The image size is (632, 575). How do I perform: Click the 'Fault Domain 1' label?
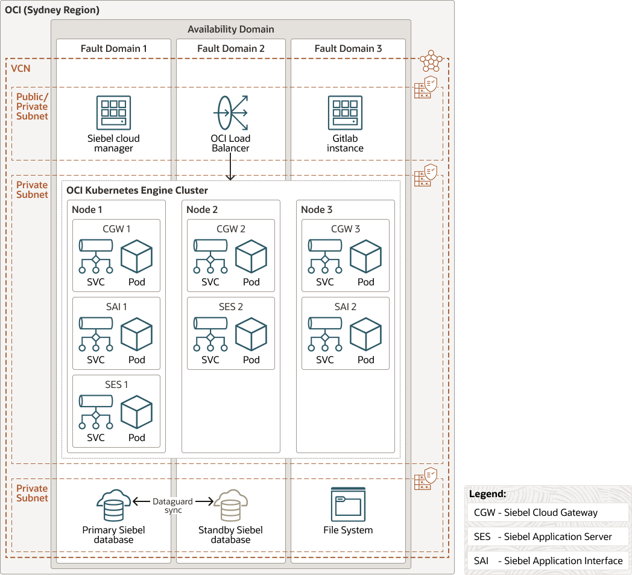113,49
